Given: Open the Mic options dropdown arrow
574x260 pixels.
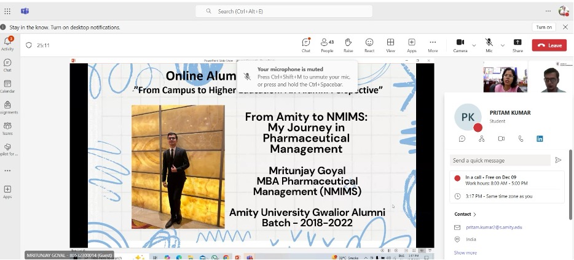Looking at the screenshot, I should click(503, 45).
